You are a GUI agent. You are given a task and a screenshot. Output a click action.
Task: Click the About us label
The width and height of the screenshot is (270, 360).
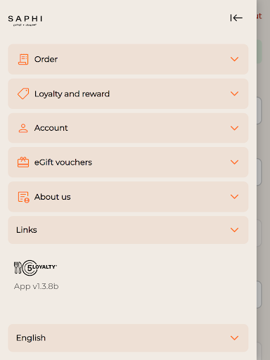(52, 197)
